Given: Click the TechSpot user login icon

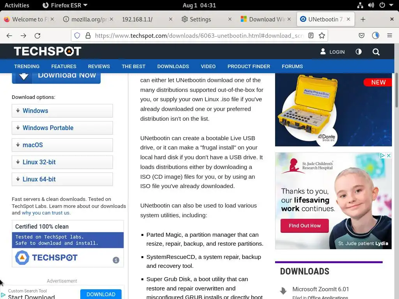Looking at the screenshot, I should pyautogui.click(x=323, y=52).
